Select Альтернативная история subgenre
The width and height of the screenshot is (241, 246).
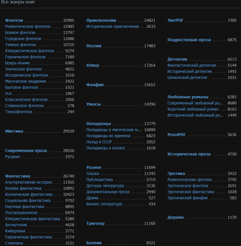pos(28,182)
